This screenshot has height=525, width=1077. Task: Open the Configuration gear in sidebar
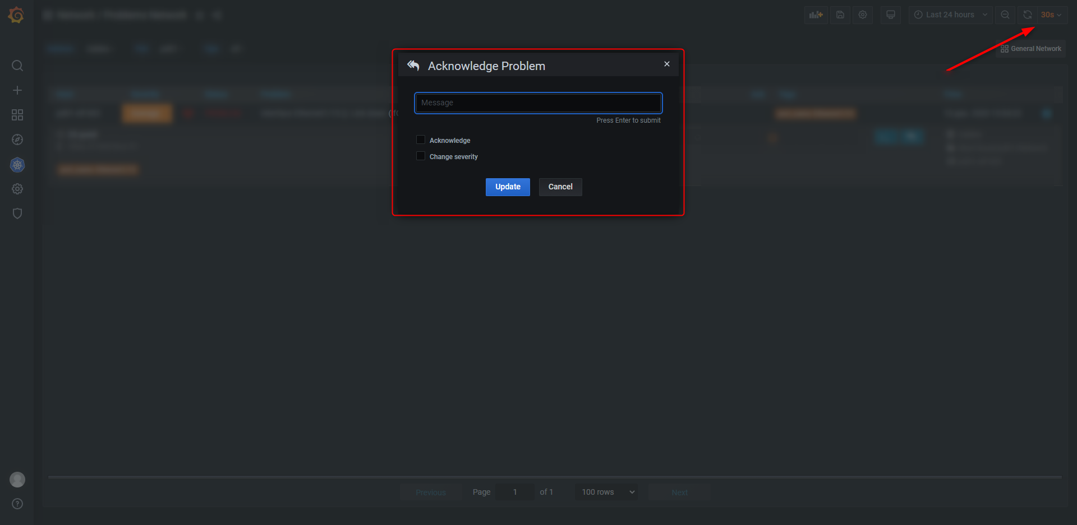[17, 189]
